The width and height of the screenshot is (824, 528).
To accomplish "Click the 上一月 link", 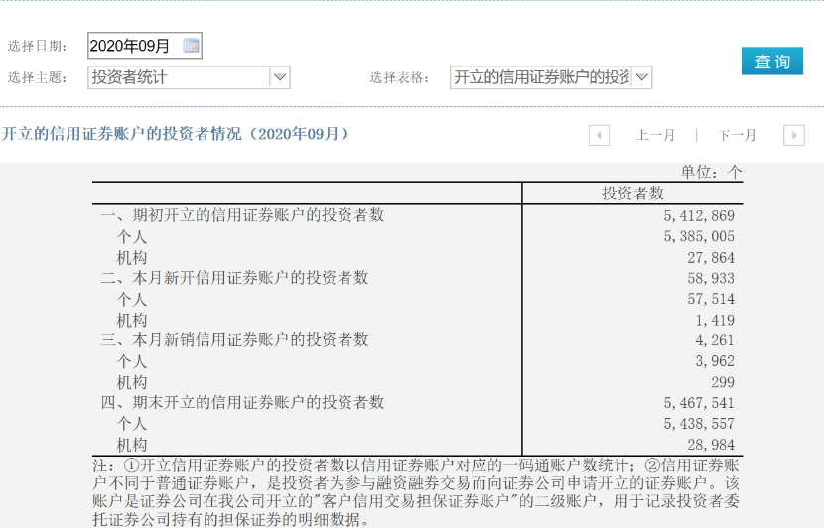I will [x=655, y=135].
